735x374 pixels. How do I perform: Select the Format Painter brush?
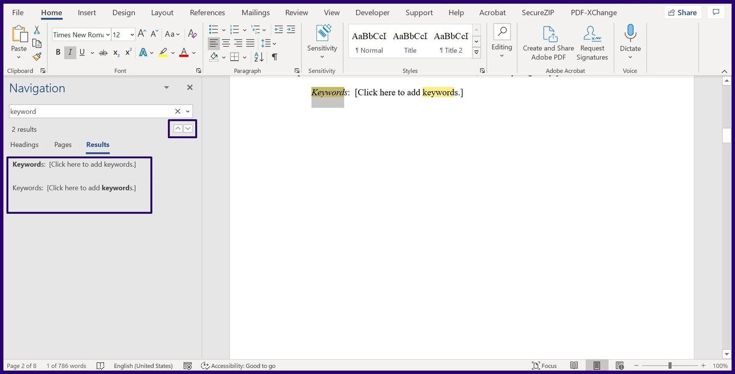tap(37, 56)
